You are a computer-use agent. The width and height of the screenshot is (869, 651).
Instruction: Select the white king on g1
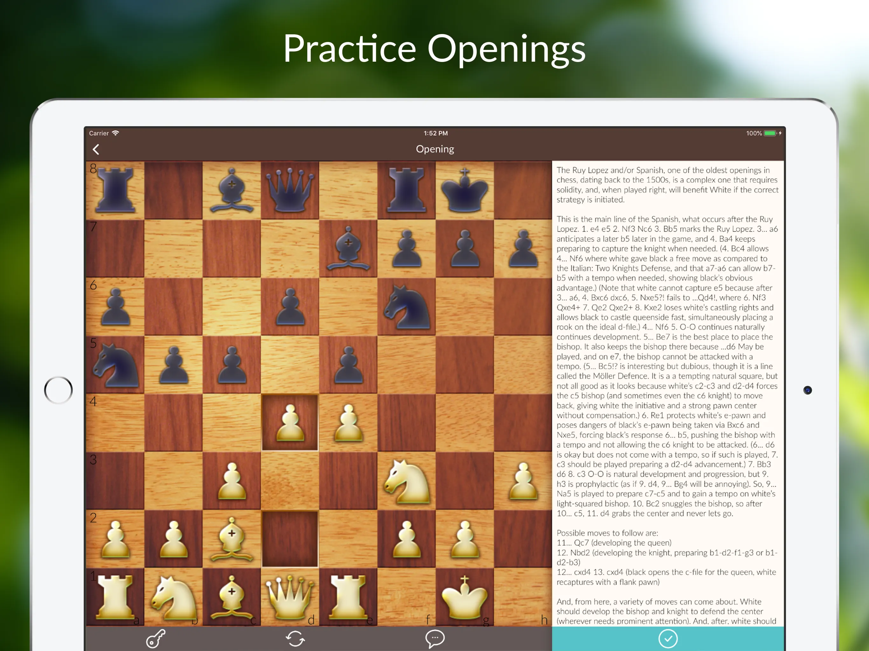pyautogui.click(x=464, y=597)
